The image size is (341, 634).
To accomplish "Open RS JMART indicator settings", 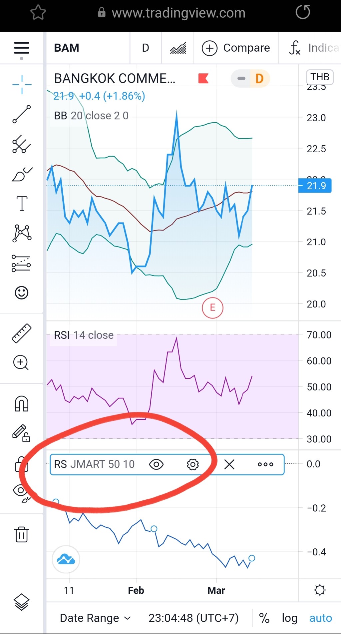I will tap(193, 464).
